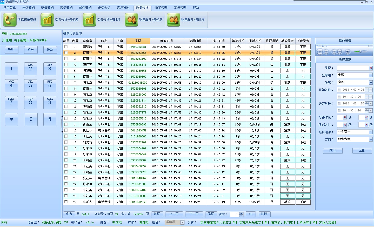
Task: Open 通话记录查询 call record query icon
Action: point(10,20)
